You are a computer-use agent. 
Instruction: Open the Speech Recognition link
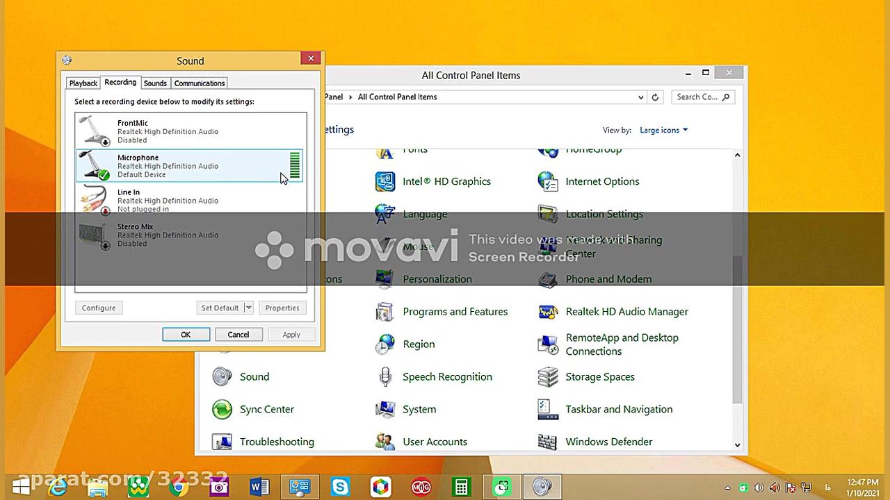click(x=447, y=376)
